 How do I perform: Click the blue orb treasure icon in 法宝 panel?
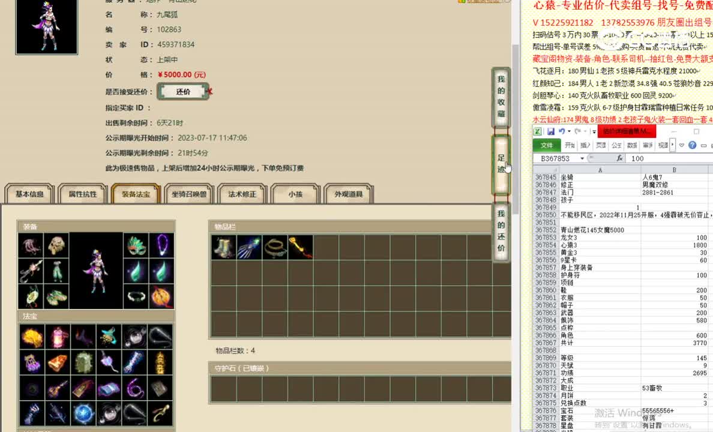(82, 412)
